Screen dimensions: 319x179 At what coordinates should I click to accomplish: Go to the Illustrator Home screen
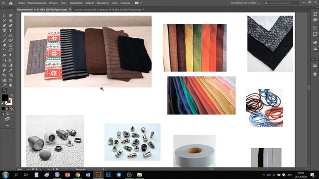[x=11, y=3]
